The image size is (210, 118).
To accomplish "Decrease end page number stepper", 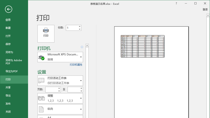I will pos(81,91).
